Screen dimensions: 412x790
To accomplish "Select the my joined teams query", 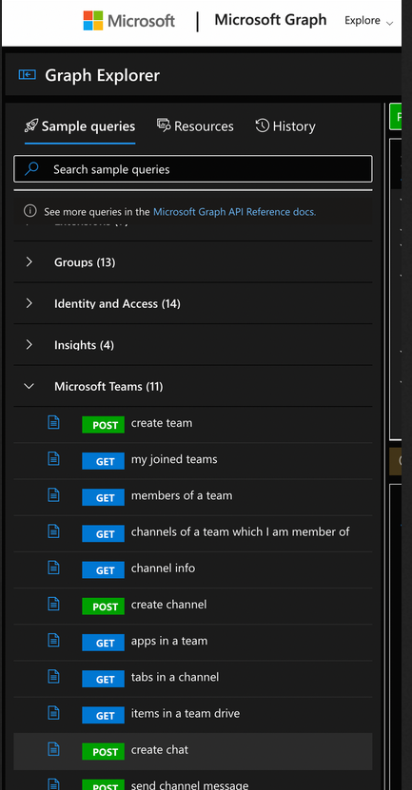I will (x=174, y=459).
